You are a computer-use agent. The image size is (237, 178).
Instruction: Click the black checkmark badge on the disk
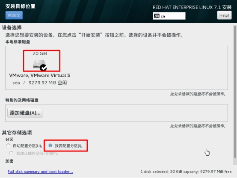click(43, 68)
